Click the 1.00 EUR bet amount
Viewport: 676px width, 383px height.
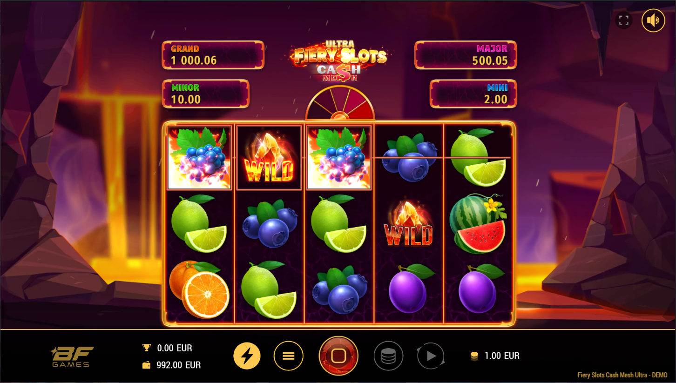click(x=502, y=356)
